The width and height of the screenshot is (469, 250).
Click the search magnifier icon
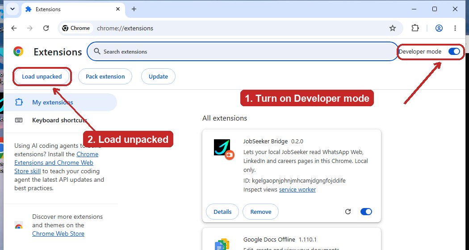coord(97,51)
